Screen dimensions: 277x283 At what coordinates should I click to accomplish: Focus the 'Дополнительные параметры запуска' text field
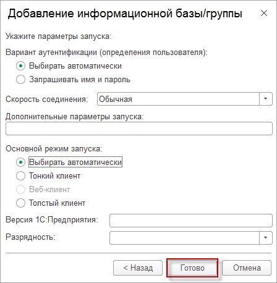[x=139, y=129]
